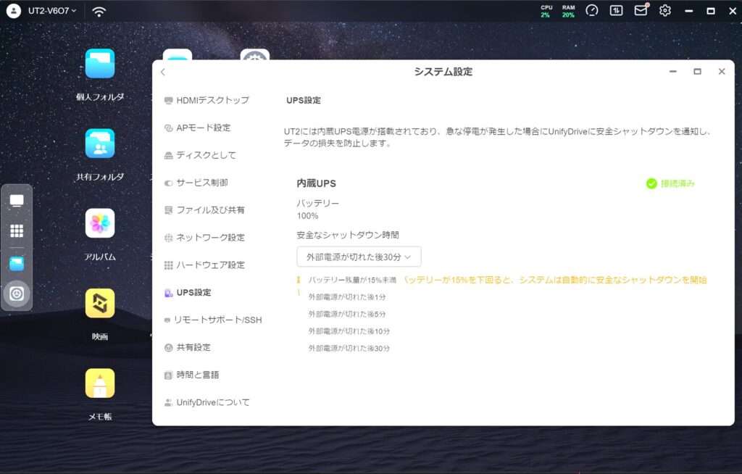Screen dimensions: 742x474
Task: Open the performance speedometer icon
Action: coord(592,10)
